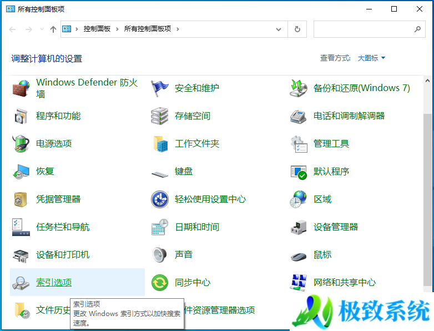Screen dimensions: 434x331
Task: Open the 声音 link text
Action: point(184,254)
